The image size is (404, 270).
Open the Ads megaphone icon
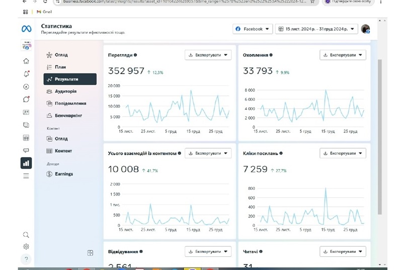[x=26, y=150]
